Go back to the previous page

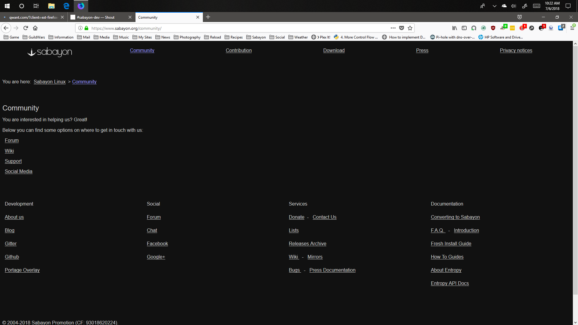pos(6,28)
